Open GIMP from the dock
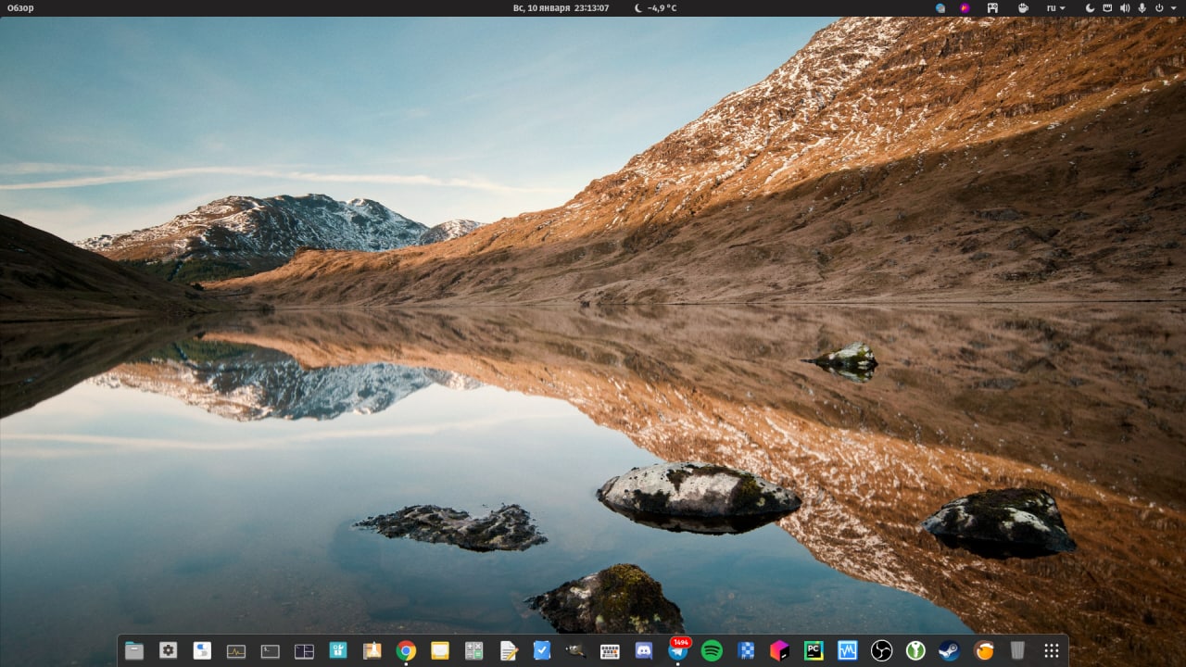This screenshot has width=1186, height=667. 576,651
